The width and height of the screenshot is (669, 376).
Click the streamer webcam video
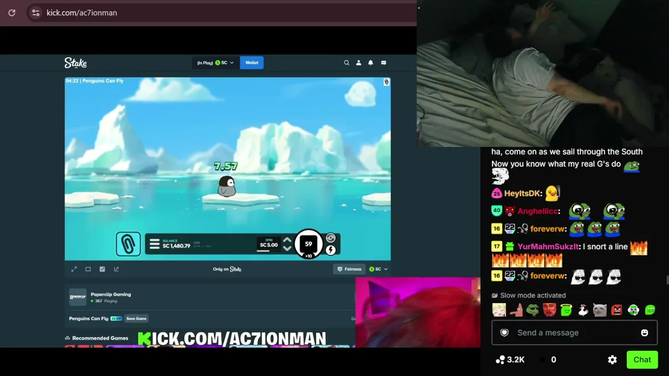coord(543,73)
